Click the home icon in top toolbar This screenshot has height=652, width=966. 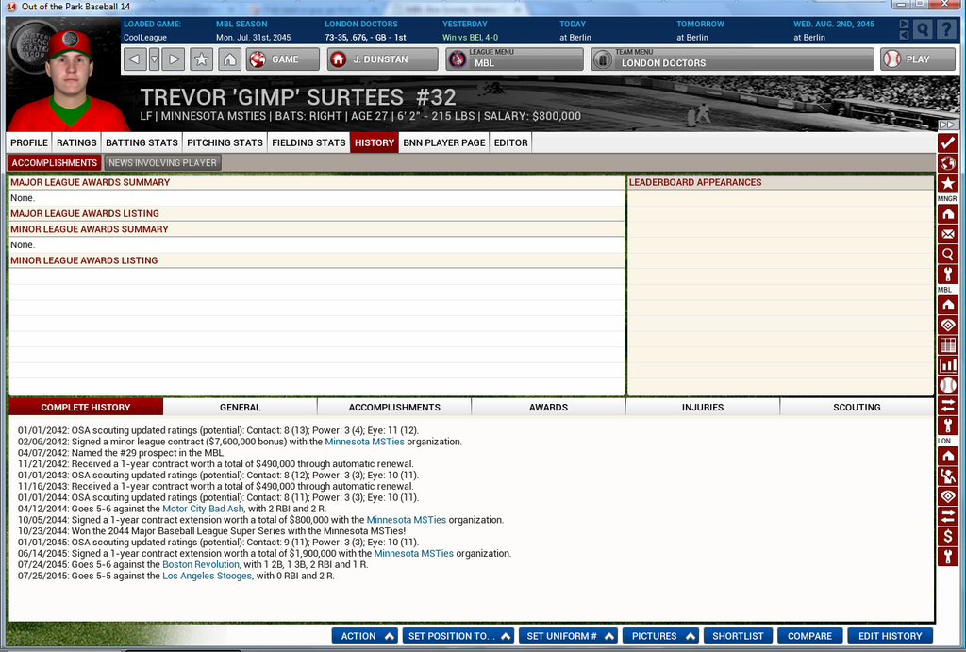229,59
